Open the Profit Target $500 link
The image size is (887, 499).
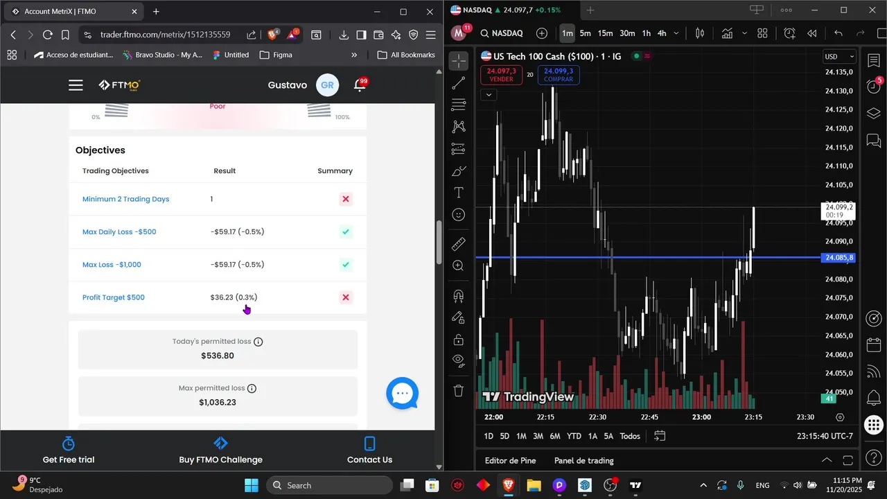click(114, 297)
